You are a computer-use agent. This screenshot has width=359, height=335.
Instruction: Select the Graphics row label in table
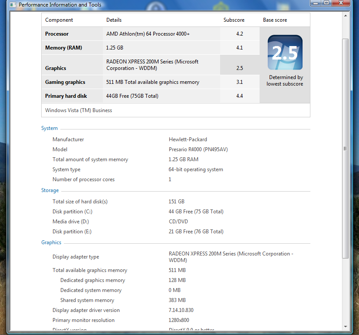click(56, 68)
